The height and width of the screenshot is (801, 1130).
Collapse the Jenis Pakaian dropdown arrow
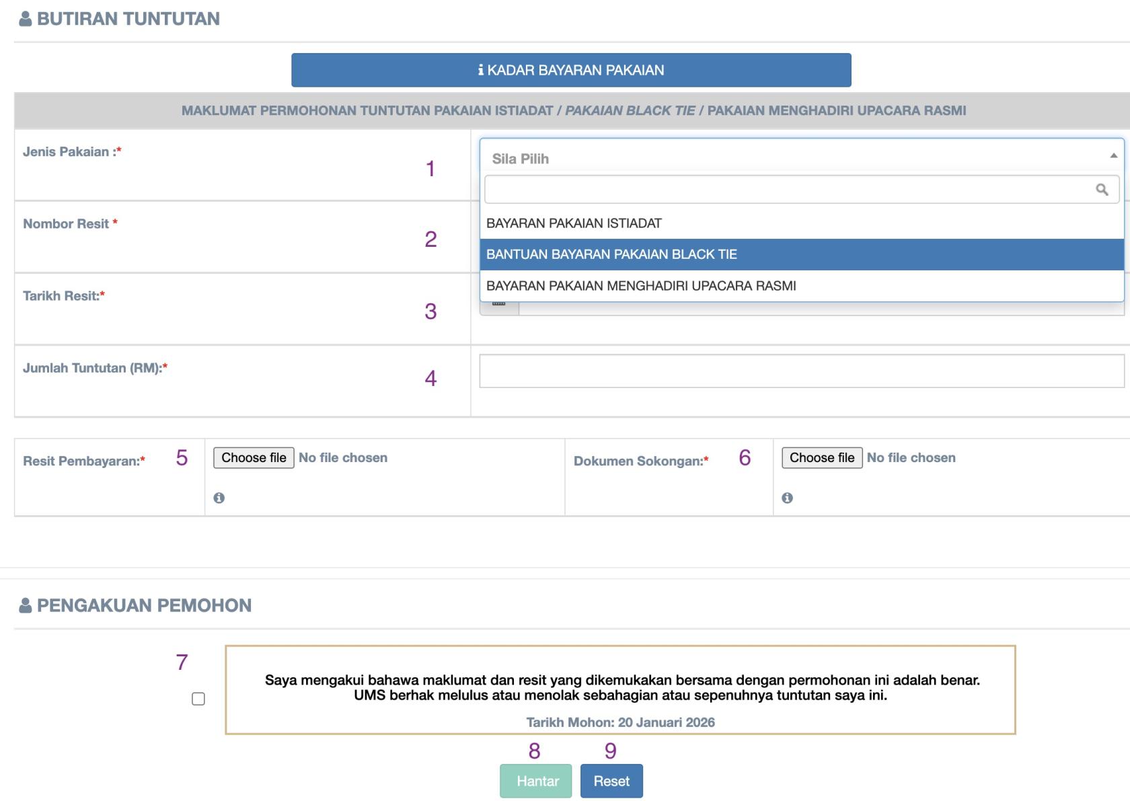point(1113,156)
